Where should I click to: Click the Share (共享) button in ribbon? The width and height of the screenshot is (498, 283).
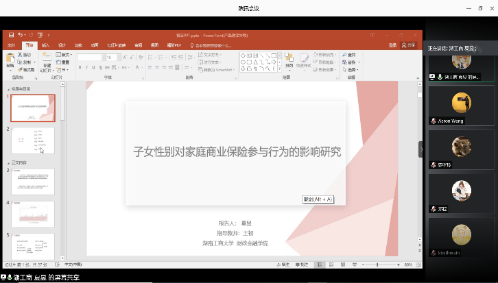coord(409,45)
